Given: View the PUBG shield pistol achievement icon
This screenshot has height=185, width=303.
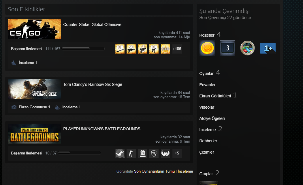Looking at the screenshot, I should tap(154, 153).
